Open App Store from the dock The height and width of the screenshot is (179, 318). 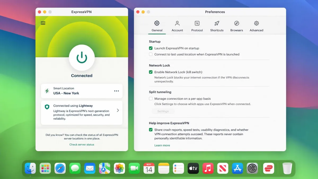tap(237, 168)
